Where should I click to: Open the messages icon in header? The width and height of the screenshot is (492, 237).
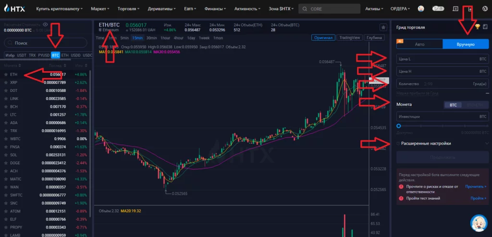click(x=455, y=8)
